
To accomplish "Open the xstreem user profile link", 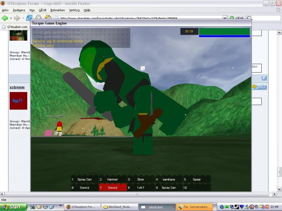I will pos(17,87).
